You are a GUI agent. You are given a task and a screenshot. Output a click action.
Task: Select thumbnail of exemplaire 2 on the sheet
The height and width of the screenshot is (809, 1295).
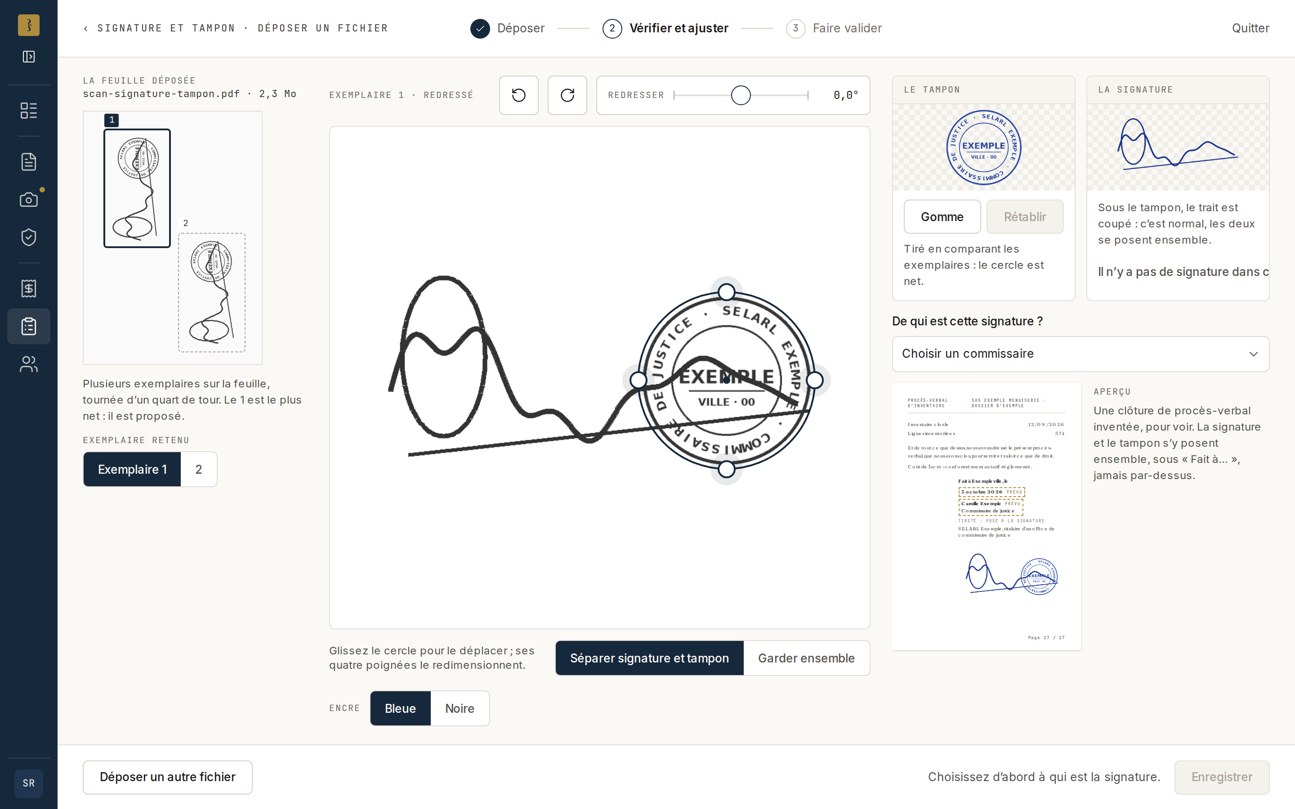pyautogui.click(x=211, y=292)
